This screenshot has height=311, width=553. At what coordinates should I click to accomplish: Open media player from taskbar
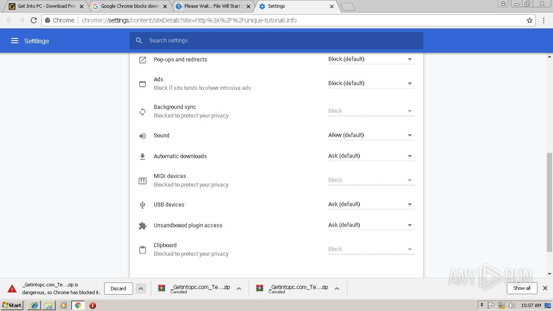pos(64,305)
